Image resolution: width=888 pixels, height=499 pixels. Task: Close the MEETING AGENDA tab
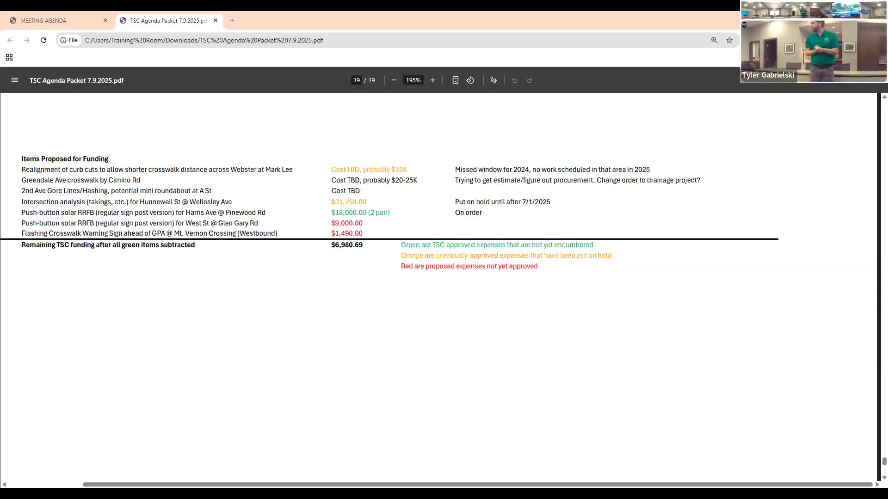tap(105, 21)
